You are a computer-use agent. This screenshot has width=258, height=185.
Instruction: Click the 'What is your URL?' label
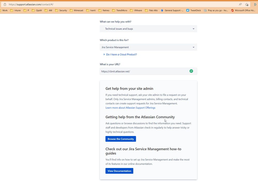[110, 64]
